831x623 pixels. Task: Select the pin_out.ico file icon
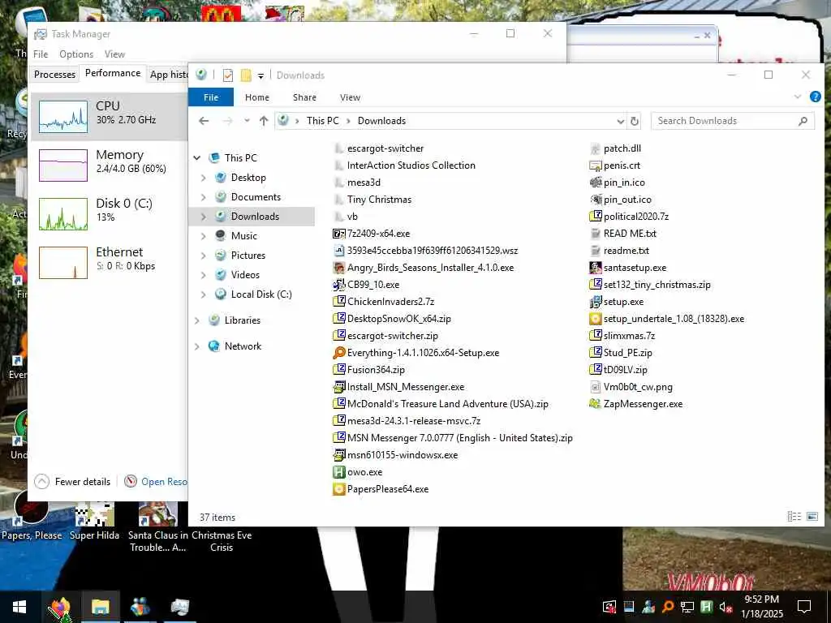595,200
